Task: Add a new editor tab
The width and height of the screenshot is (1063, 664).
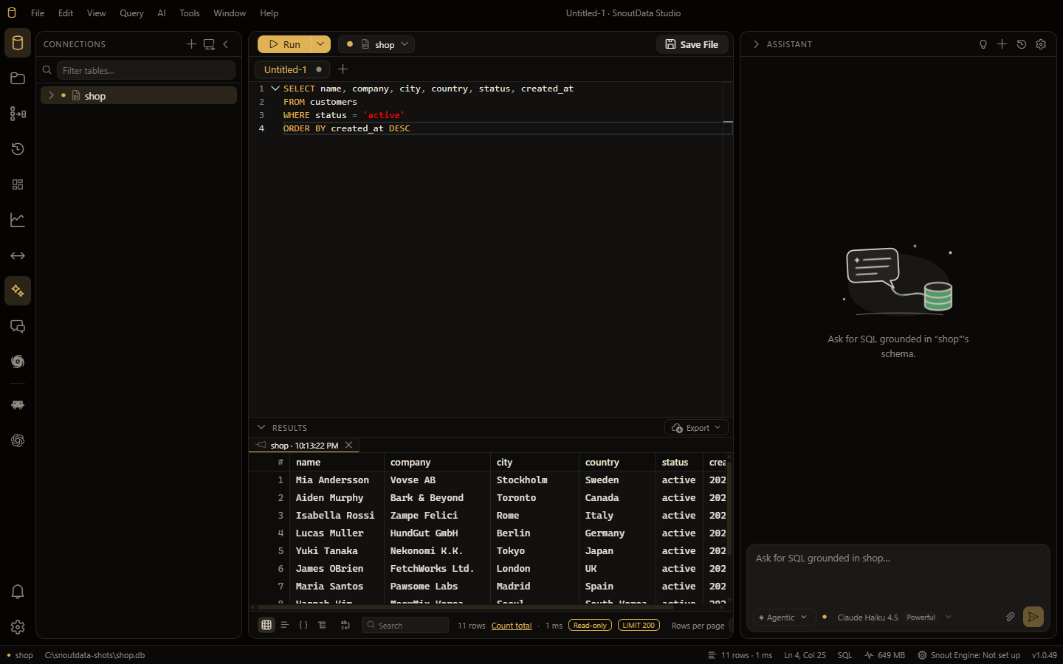Action: (x=343, y=69)
